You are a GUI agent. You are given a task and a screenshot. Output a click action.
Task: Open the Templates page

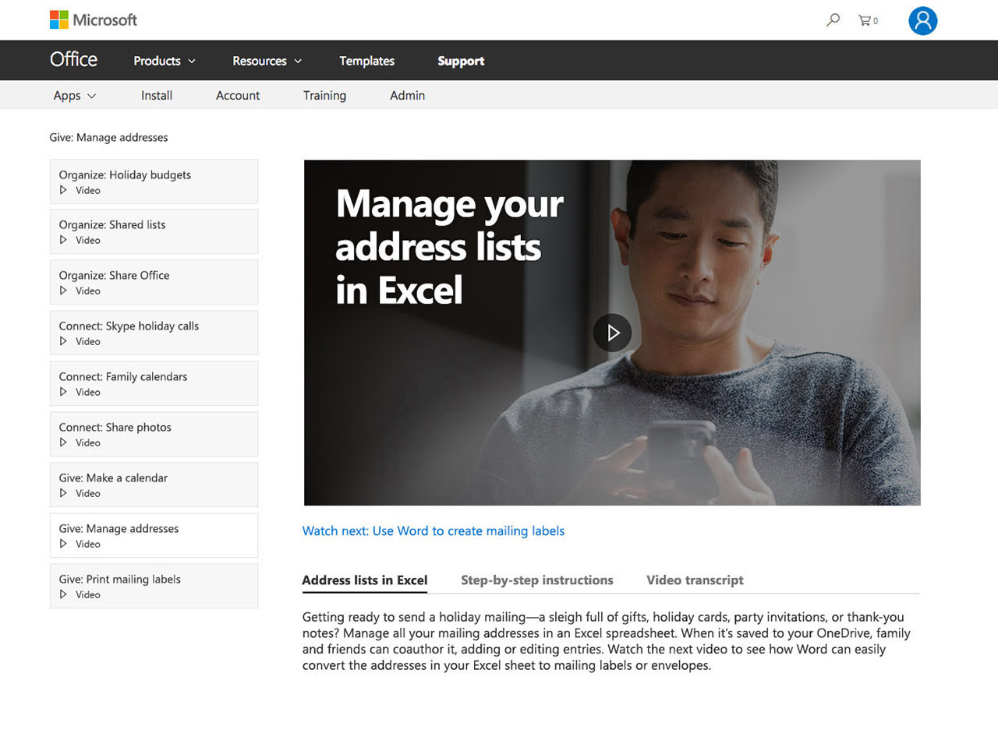tap(366, 60)
